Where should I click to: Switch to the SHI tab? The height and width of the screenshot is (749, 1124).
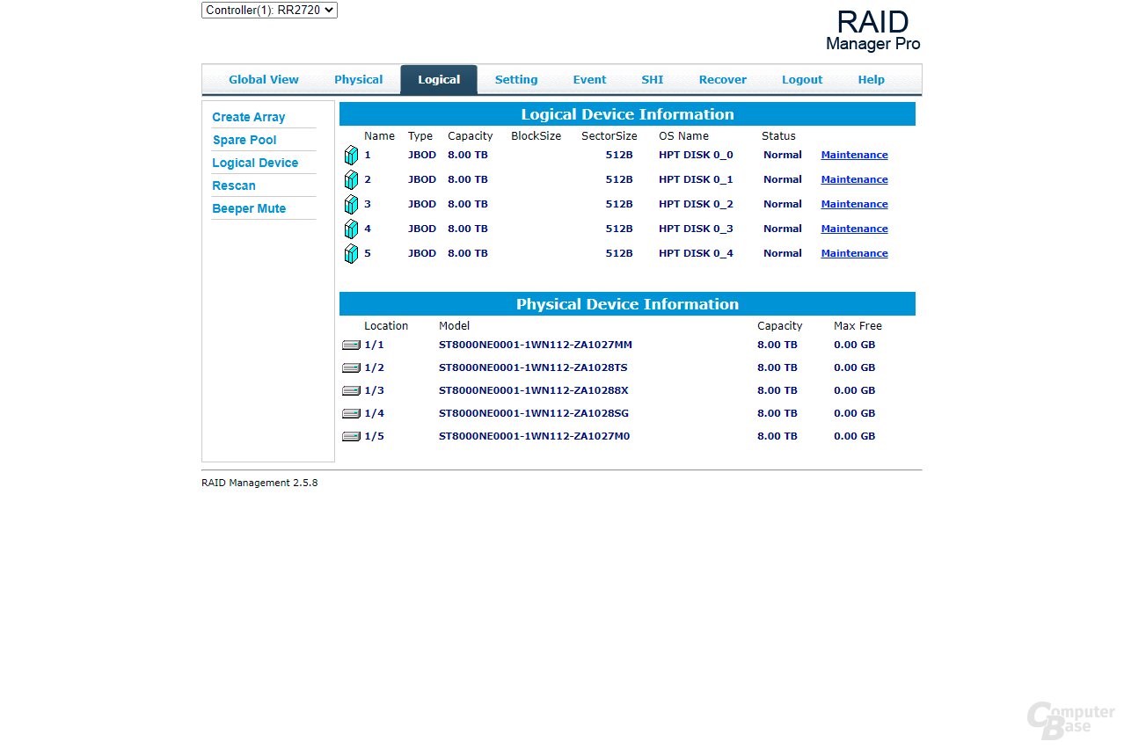[653, 80]
